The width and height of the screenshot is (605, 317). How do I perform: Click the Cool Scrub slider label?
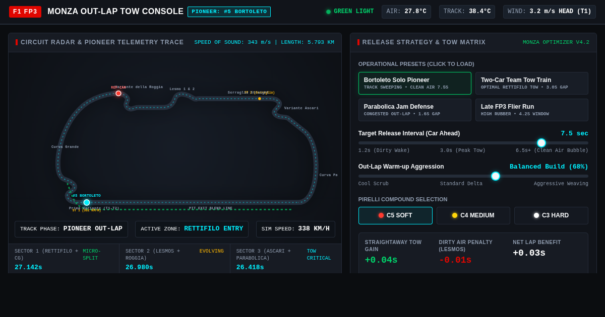[374, 184]
